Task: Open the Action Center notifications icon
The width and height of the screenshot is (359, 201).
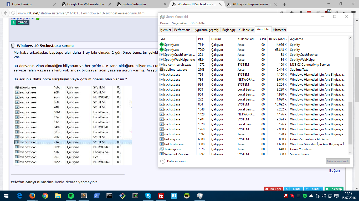Action: point(337,196)
